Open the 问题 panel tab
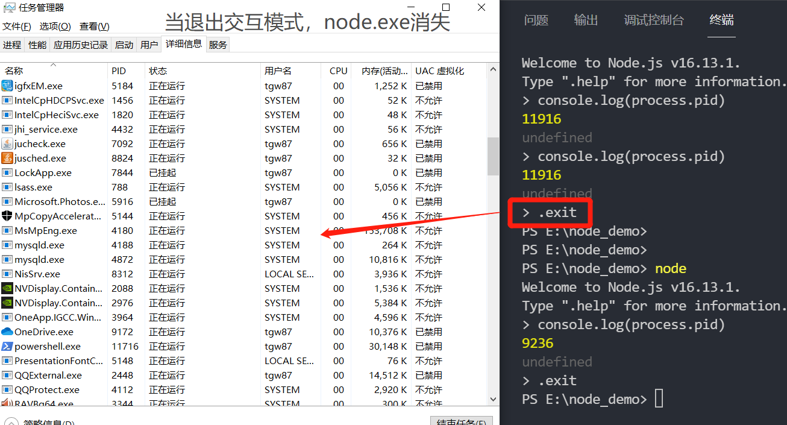Screen dimensions: 787x425 (x=536, y=20)
